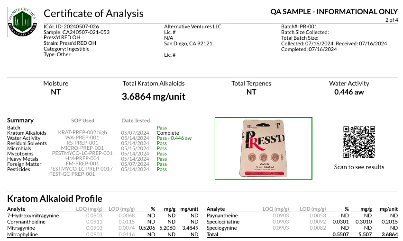Screen dimensions: 403x241
Task: Click the Kratom Alkaloids 'Complete' status
Action: [x=168, y=133]
